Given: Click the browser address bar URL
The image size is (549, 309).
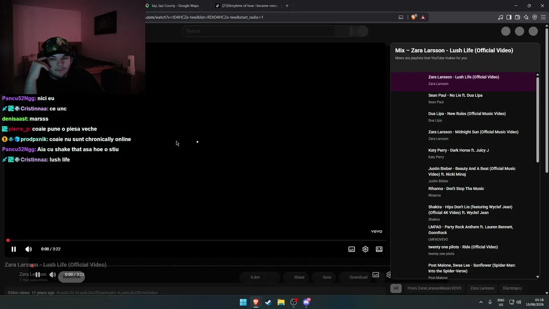Looking at the screenshot, I should coord(204,17).
